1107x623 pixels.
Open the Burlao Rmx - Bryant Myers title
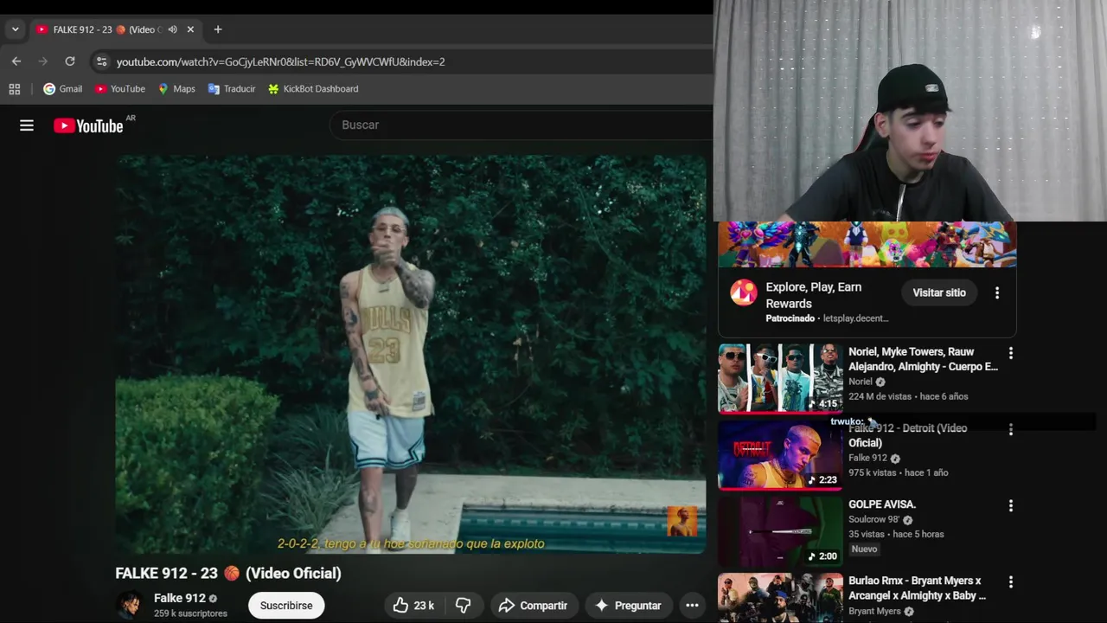(x=917, y=588)
